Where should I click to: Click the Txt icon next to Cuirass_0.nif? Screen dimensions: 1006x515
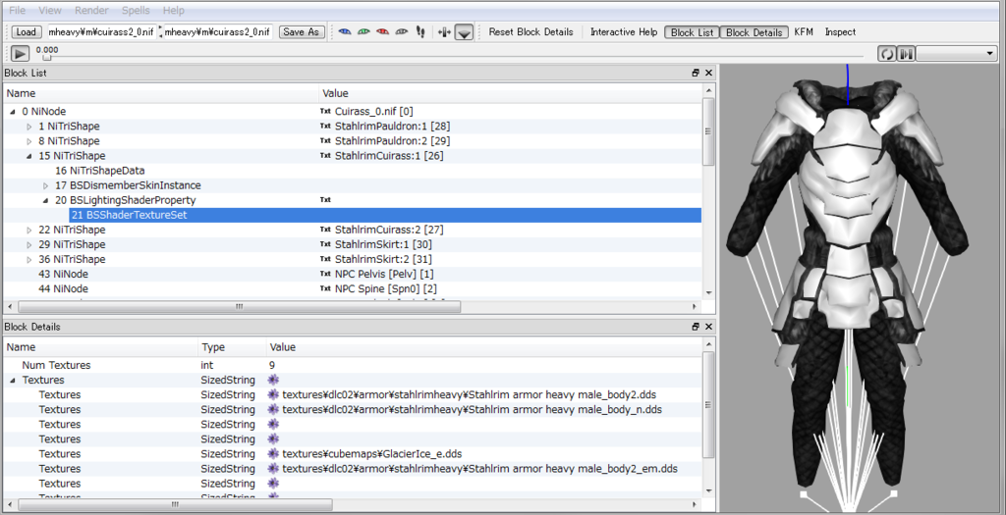[325, 112]
